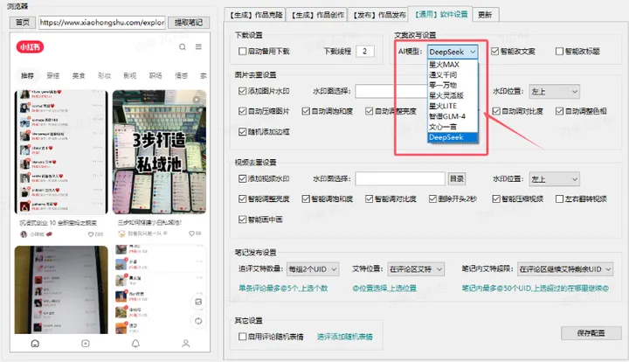Toggle 随机添加边框 checkbox
629x362 pixels.
(x=242, y=132)
